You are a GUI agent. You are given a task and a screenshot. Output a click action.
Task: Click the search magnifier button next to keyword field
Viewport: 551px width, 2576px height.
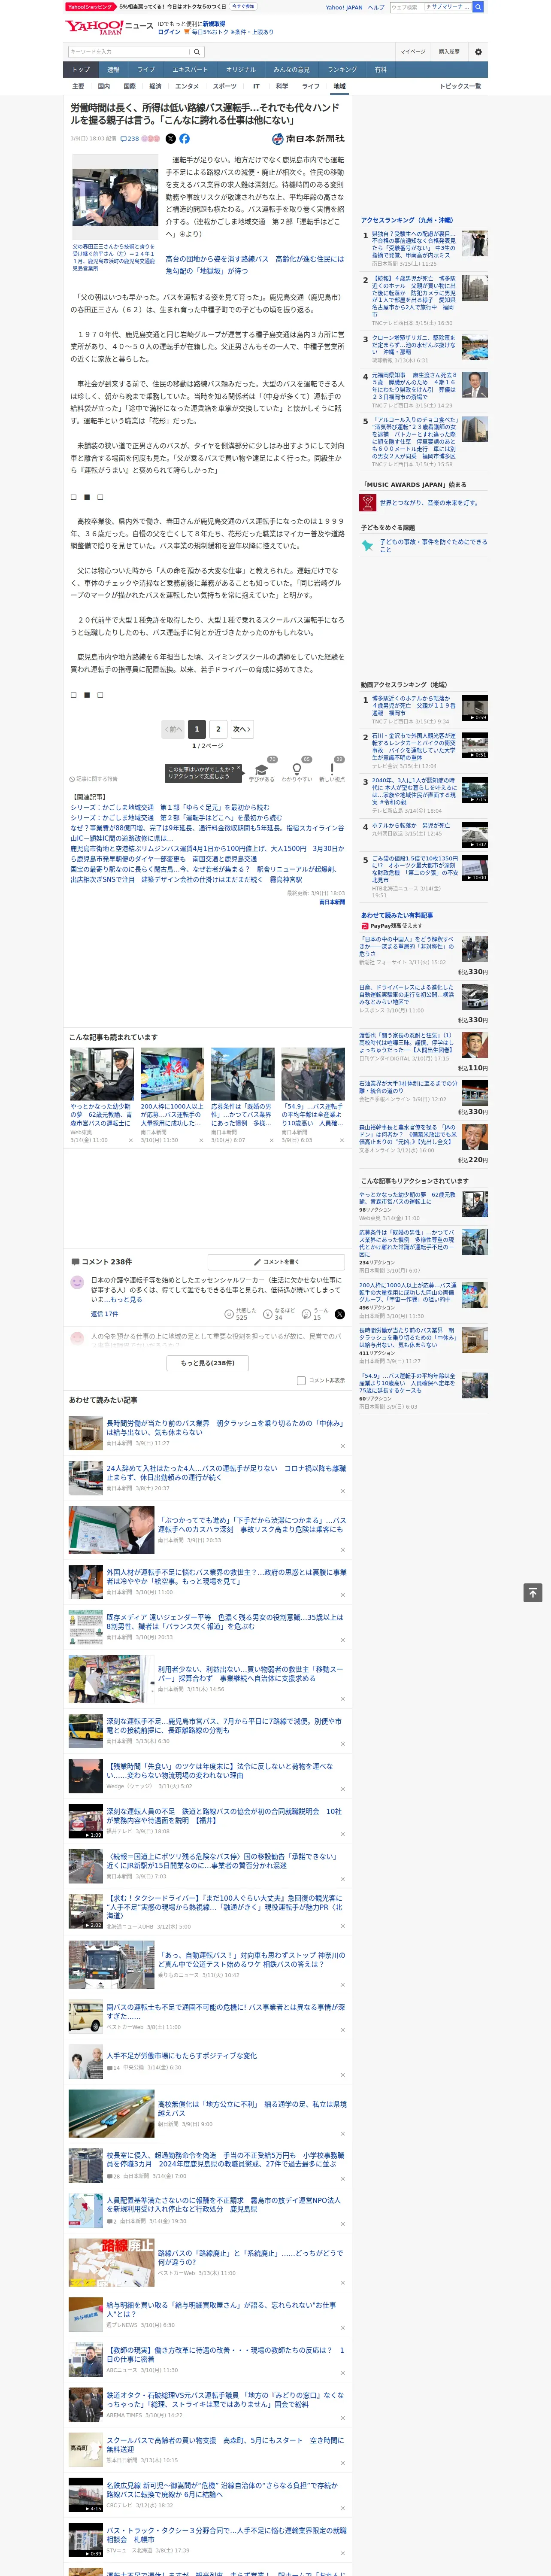pyautogui.click(x=197, y=52)
